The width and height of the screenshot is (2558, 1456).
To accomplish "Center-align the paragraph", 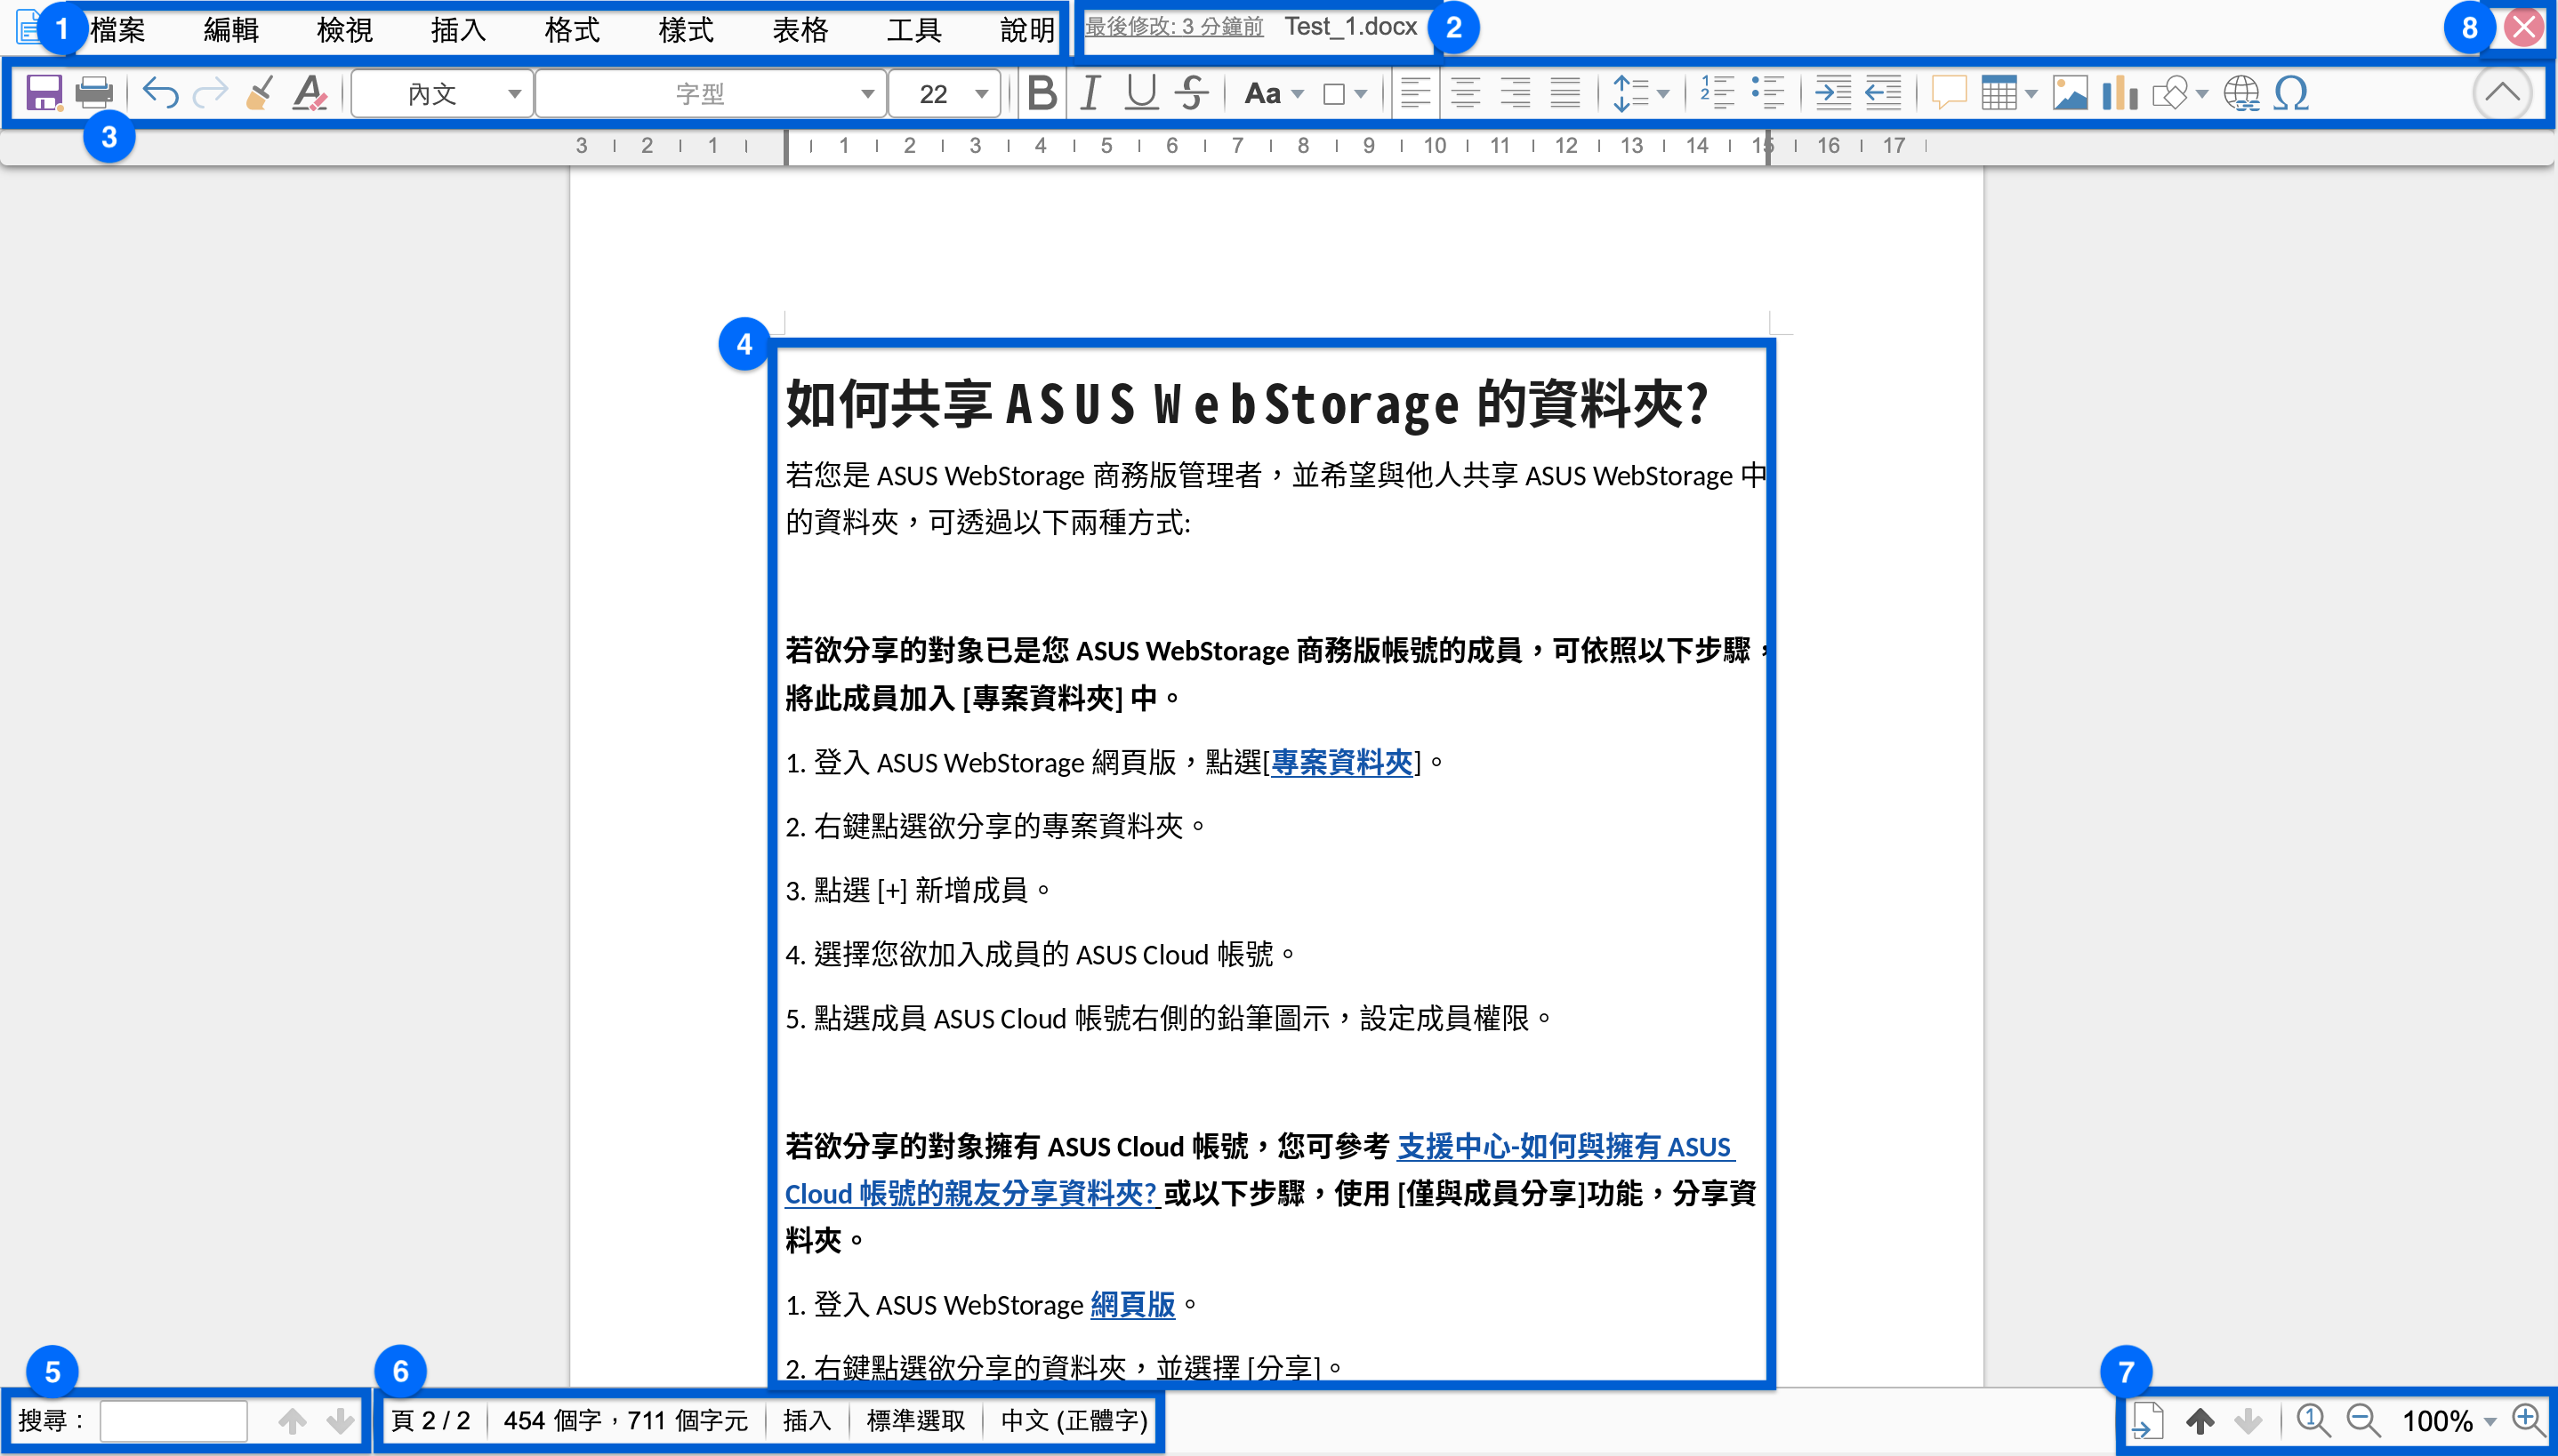I will click(1465, 93).
